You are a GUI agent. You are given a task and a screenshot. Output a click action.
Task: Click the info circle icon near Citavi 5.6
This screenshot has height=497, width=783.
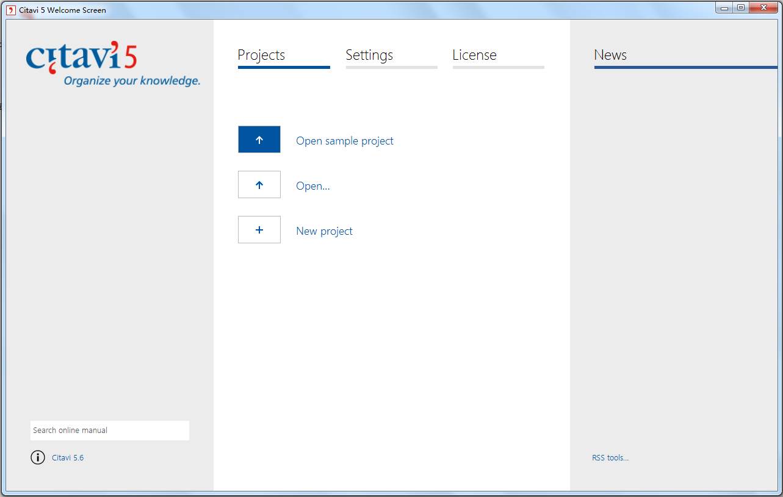(x=38, y=457)
